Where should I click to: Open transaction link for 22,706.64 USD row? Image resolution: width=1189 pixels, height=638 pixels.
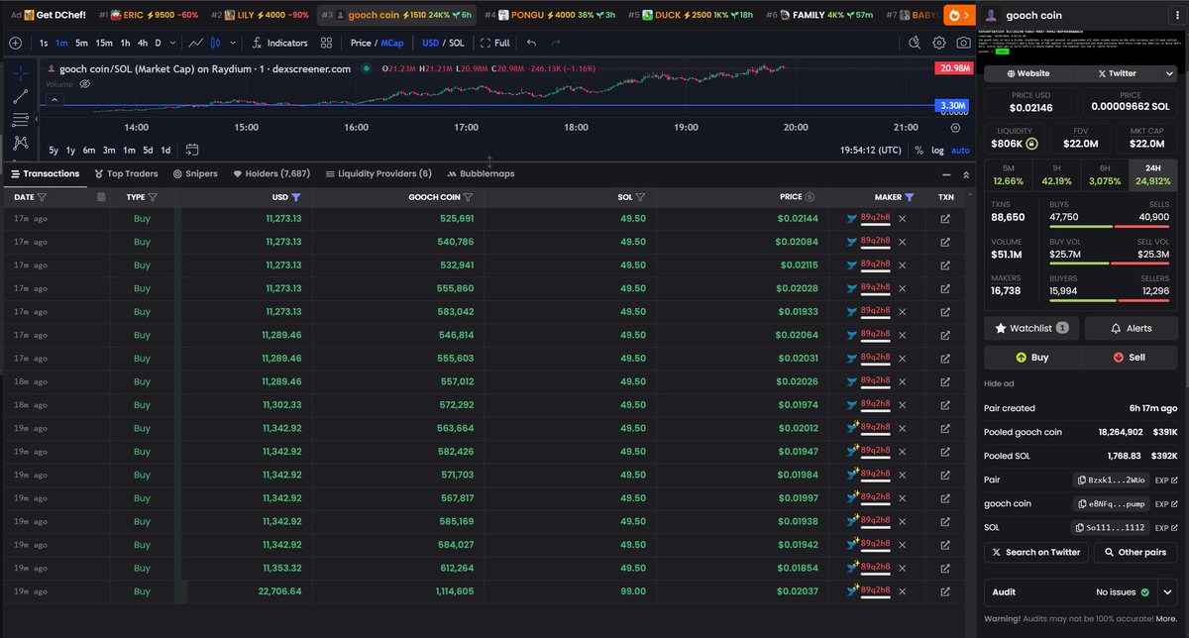tap(945, 590)
